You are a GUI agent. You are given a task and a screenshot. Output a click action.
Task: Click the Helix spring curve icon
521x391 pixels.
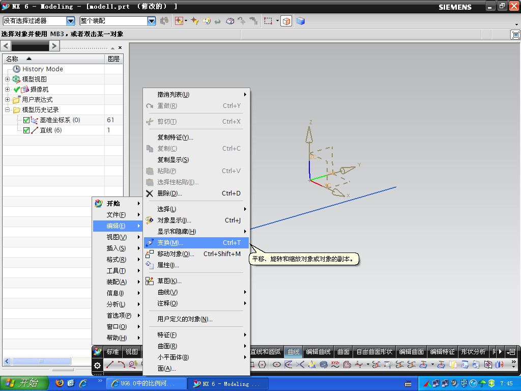click(x=323, y=365)
